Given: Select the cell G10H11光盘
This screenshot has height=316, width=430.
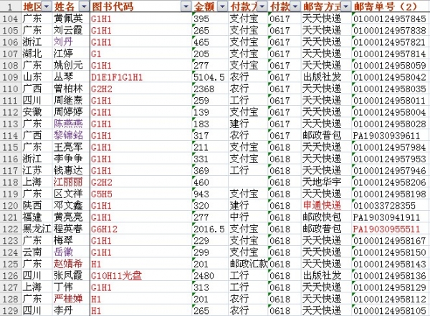Looking at the screenshot, I should click(x=118, y=275).
